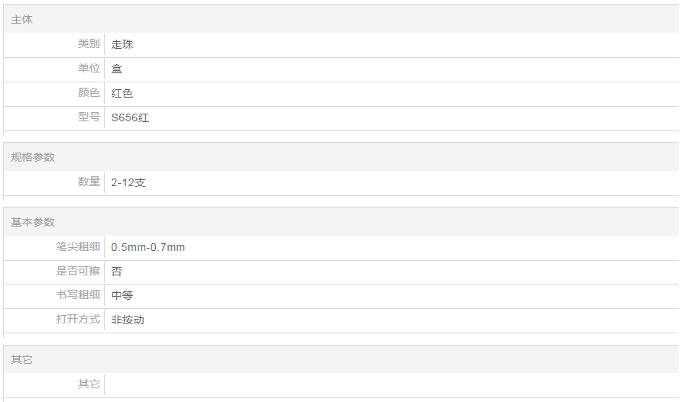
Task: Click the 其它 section header
Action: [21, 359]
